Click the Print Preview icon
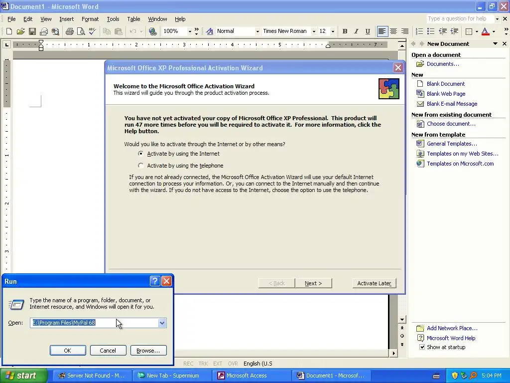510x383 pixels. point(81,31)
